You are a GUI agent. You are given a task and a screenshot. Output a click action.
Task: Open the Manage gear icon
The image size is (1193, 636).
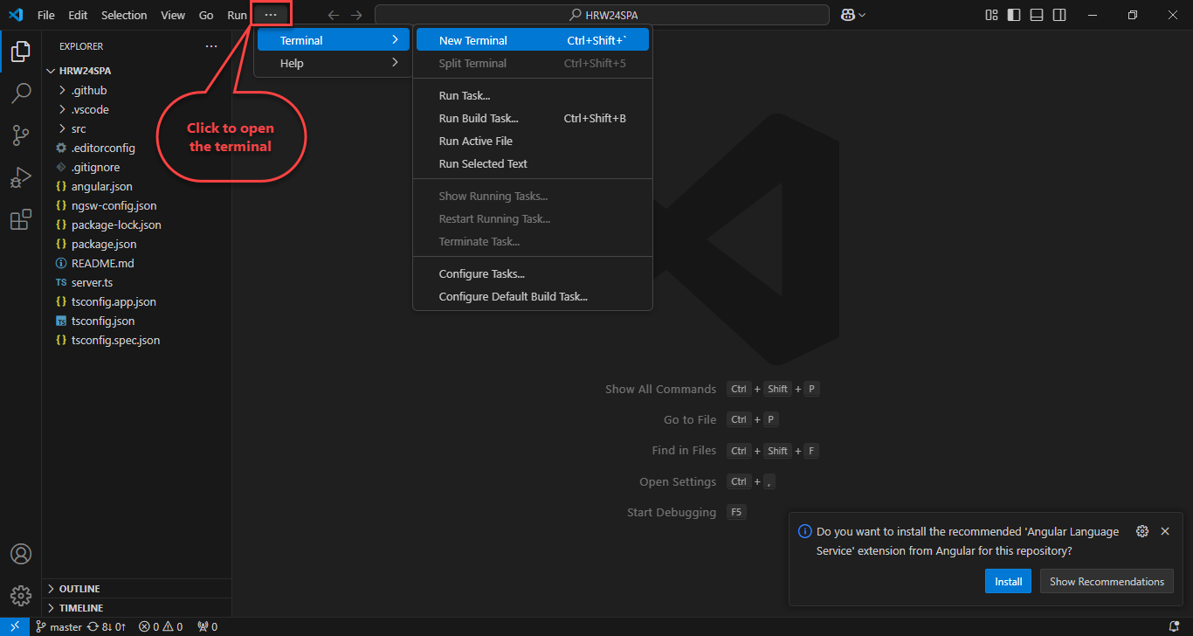[20, 596]
